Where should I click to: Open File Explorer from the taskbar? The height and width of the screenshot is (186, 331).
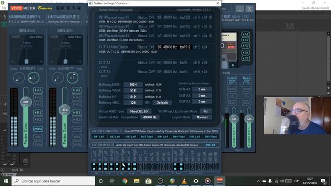tap(137, 181)
